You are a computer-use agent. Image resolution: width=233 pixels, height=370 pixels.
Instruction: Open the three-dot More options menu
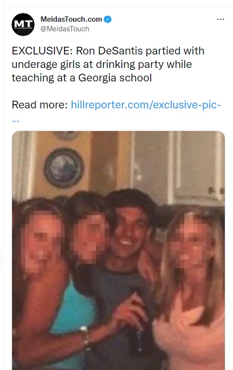pos(220,19)
